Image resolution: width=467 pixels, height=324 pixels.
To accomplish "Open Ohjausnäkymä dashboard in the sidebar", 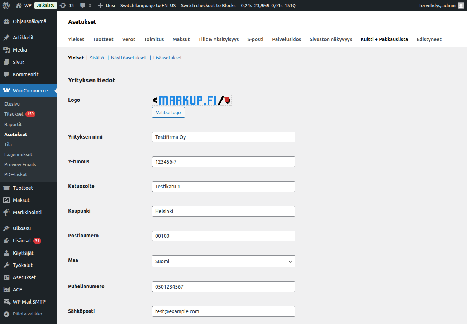I will click(29, 21).
